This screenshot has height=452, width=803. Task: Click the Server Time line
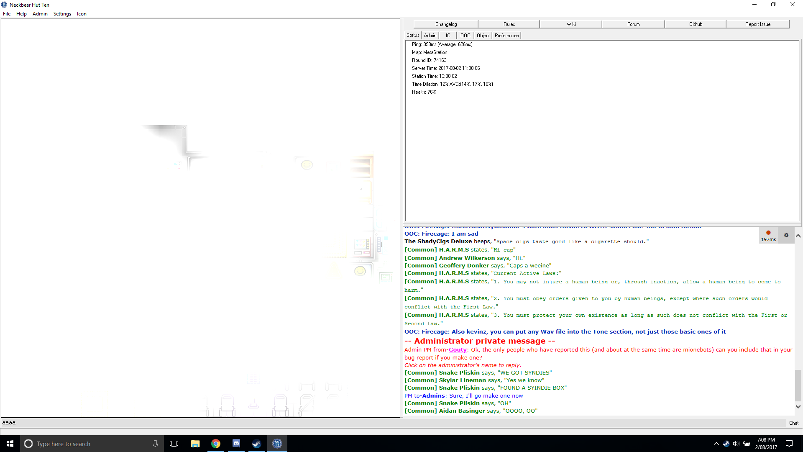tap(446, 68)
